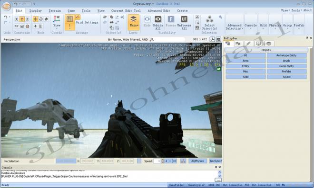Image resolution: width=314 pixels, height=188 pixels.
Task: Toggle the X axis constraint
Action: pyautogui.click(x=17, y=19)
